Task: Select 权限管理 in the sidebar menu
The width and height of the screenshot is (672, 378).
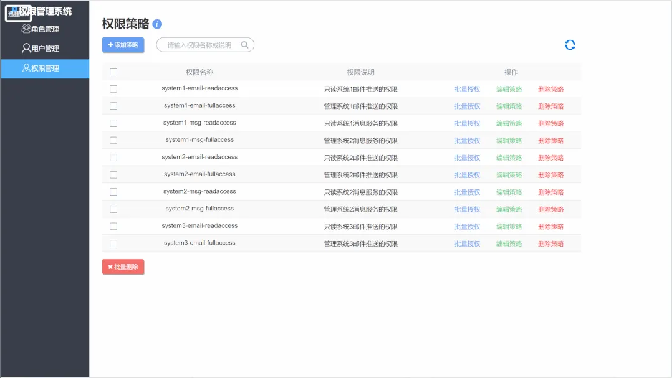Action: (45, 69)
